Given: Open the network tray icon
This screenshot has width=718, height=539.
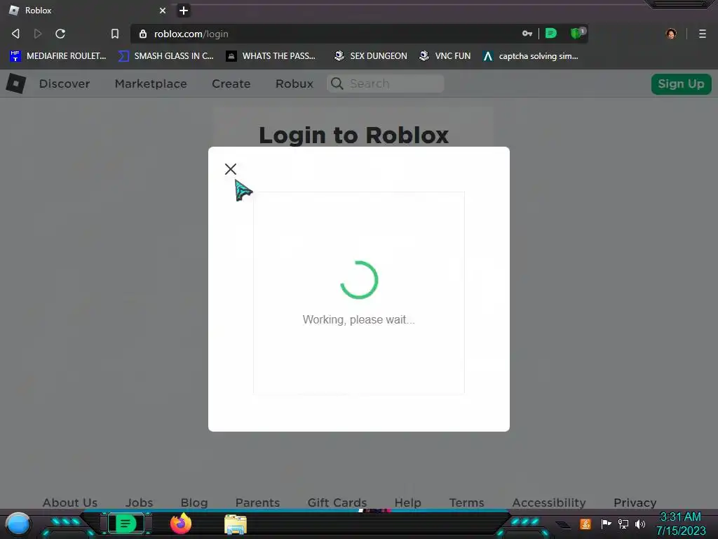Looking at the screenshot, I should click(623, 524).
